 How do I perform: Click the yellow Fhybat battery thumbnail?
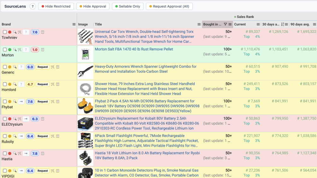tap(85, 106)
